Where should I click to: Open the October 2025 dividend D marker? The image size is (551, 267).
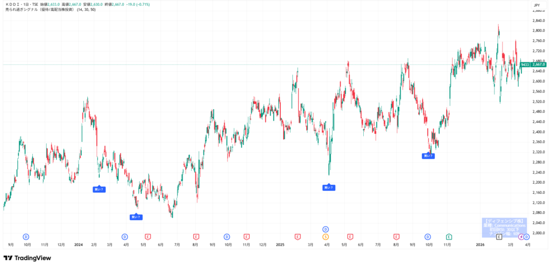pyautogui.click(x=428, y=236)
